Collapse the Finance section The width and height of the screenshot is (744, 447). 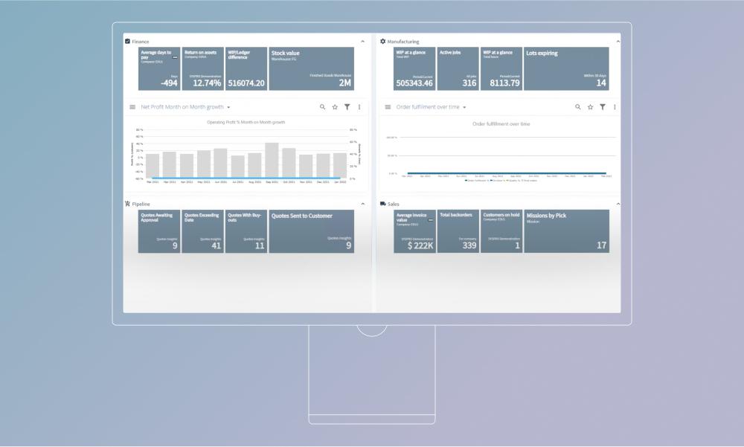[363, 41]
